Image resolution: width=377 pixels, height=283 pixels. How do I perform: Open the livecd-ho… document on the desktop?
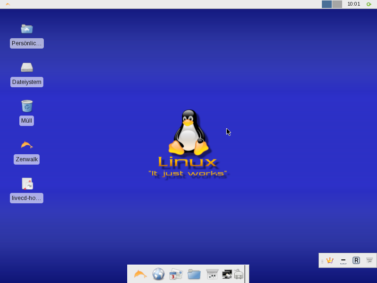(26, 183)
